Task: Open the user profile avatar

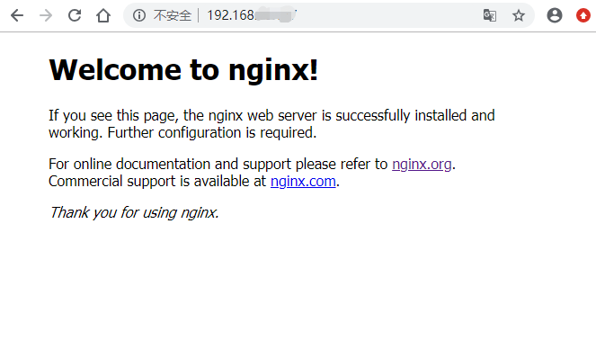Action: [555, 15]
